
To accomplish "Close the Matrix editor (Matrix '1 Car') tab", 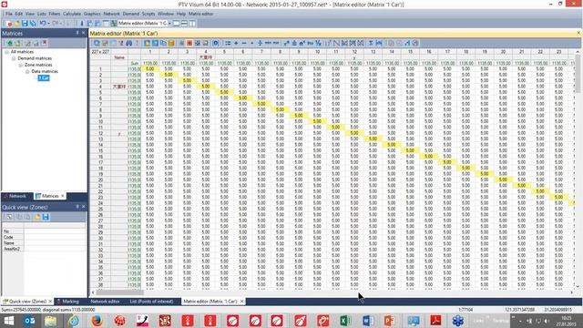I will 241,302.
